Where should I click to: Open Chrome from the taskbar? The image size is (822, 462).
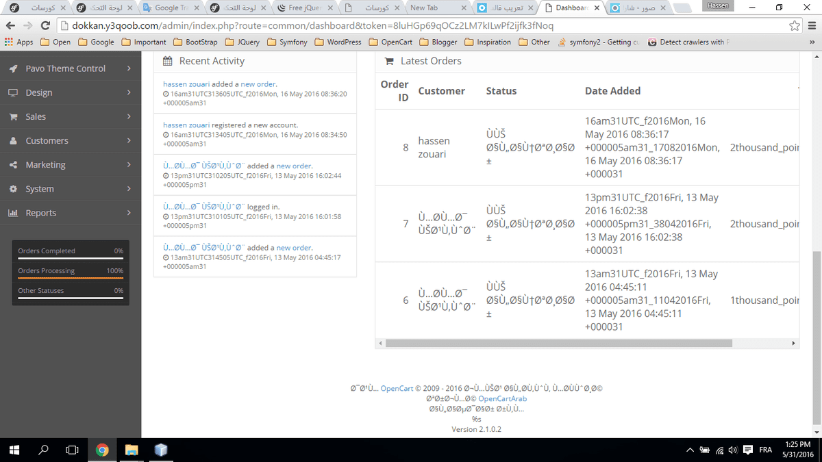[102, 450]
